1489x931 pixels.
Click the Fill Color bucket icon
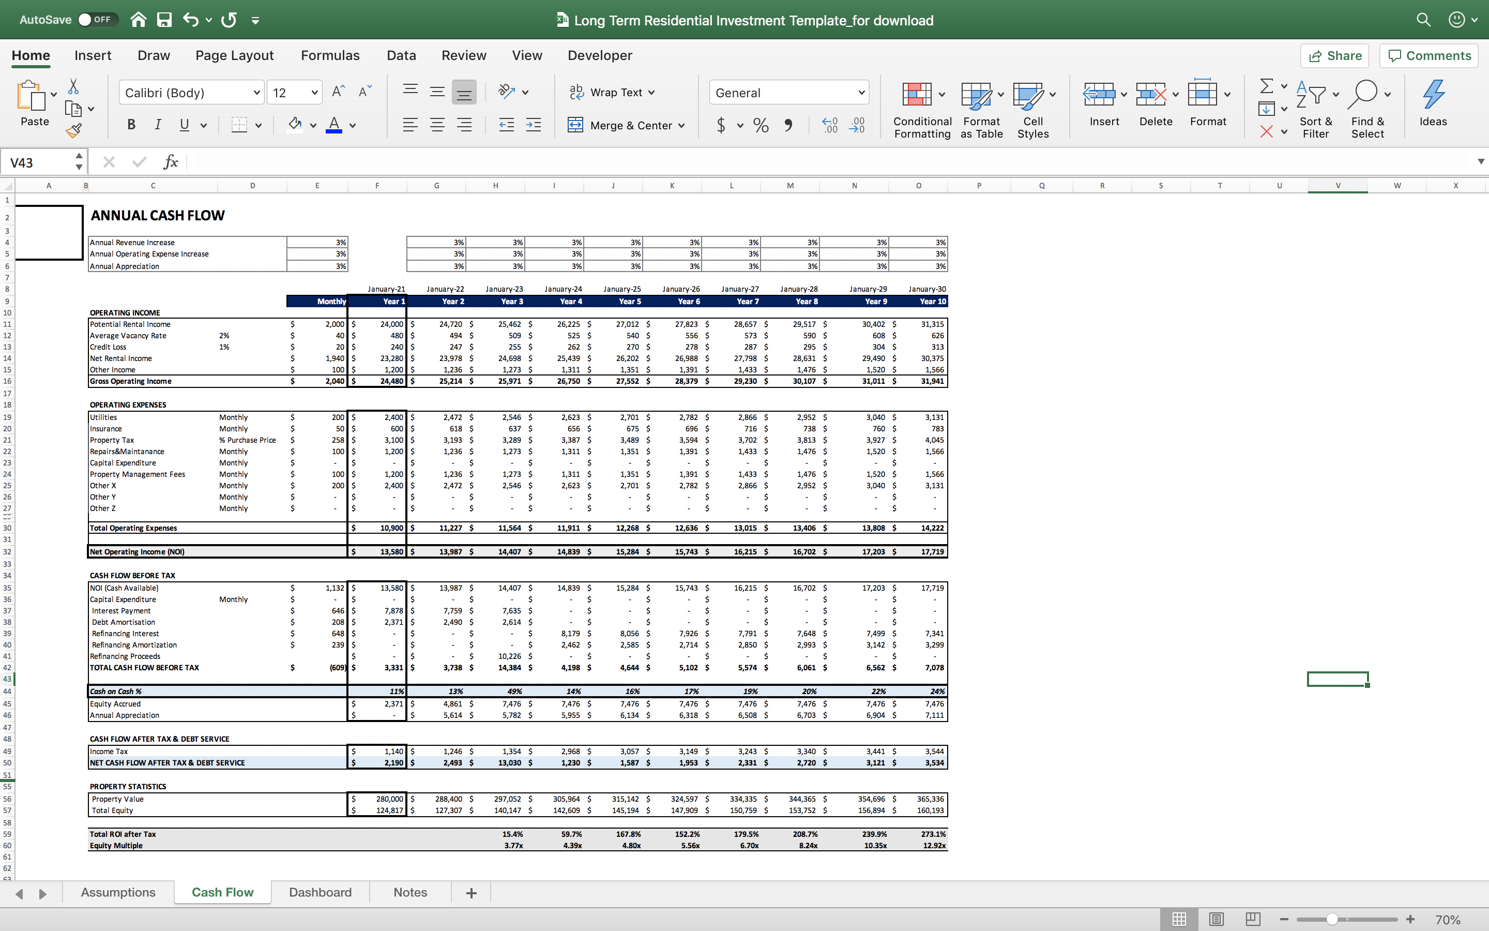click(x=295, y=125)
